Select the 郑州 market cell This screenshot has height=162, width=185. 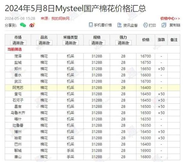coord(18,69)
